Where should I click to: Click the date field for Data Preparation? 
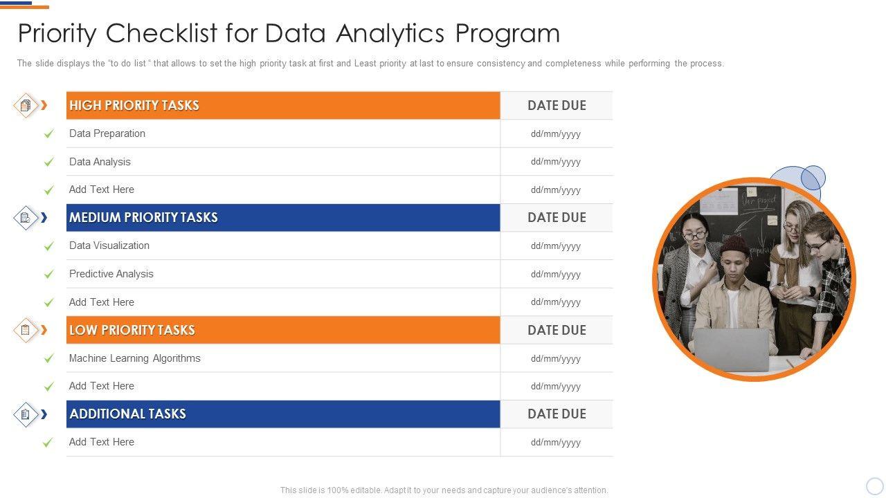[556, 134]
